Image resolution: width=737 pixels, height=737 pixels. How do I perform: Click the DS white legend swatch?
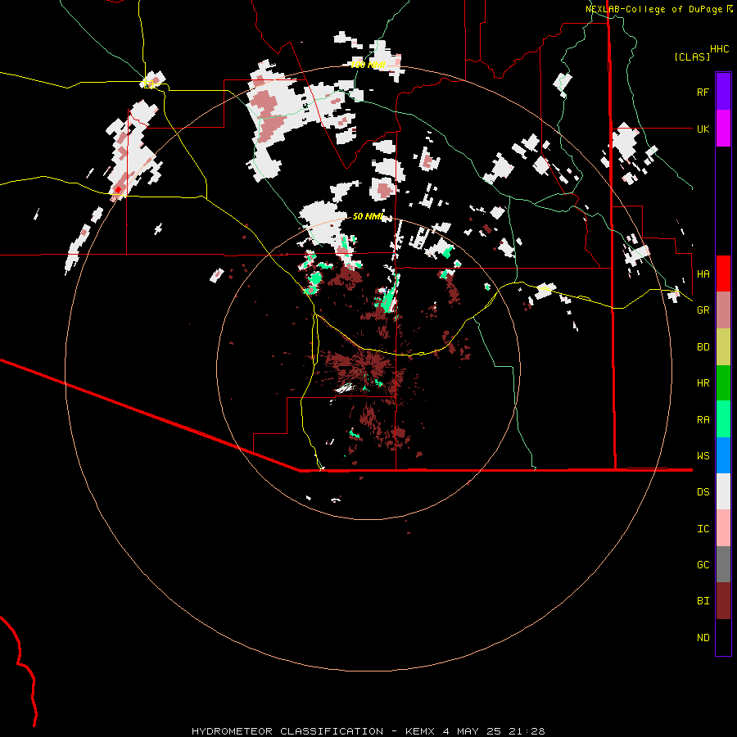(x=723, y=491)
